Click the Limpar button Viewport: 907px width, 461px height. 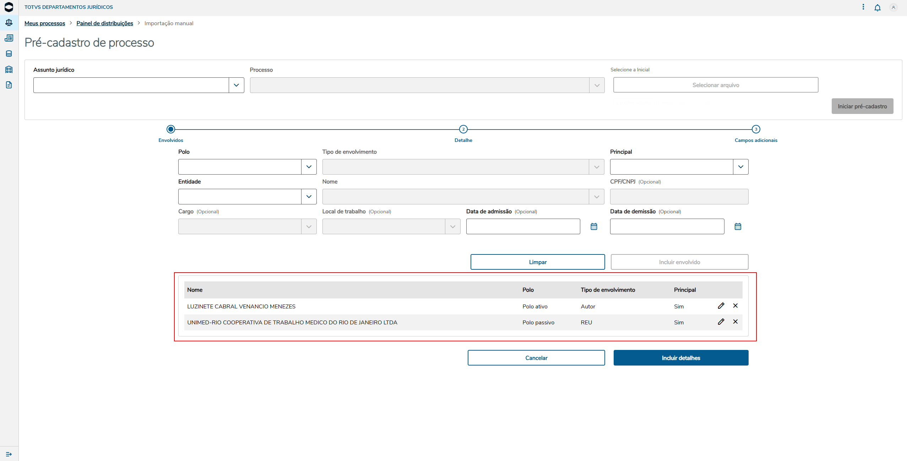click(538, 262)
